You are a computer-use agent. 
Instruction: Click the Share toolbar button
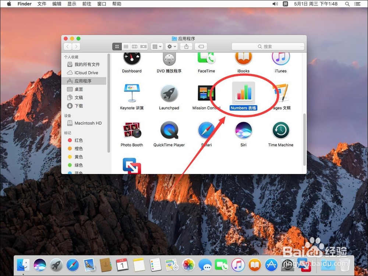186,46
